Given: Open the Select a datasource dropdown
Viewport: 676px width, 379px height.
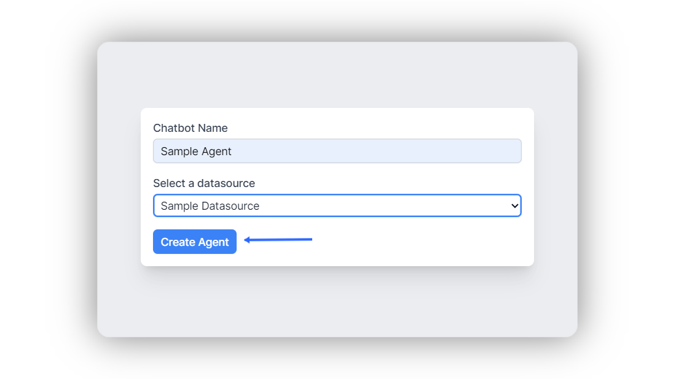Looking at the screenshot, I should pos(337,206).
